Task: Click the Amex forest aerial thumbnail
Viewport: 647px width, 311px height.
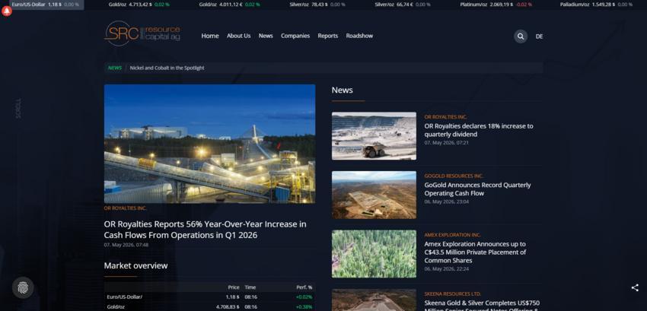Action: 374,254
